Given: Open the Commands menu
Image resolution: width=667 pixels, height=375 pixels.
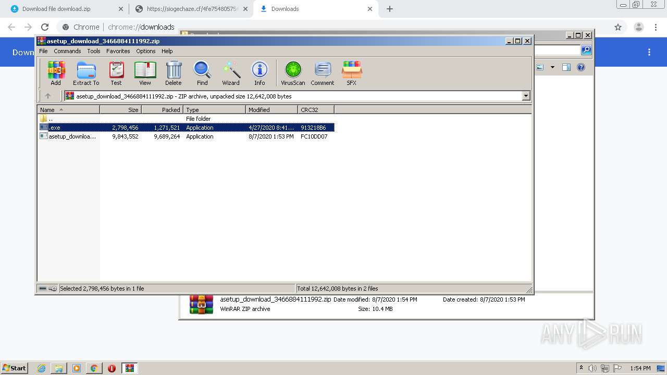Looking at the screenshot, I should [67, 51].
